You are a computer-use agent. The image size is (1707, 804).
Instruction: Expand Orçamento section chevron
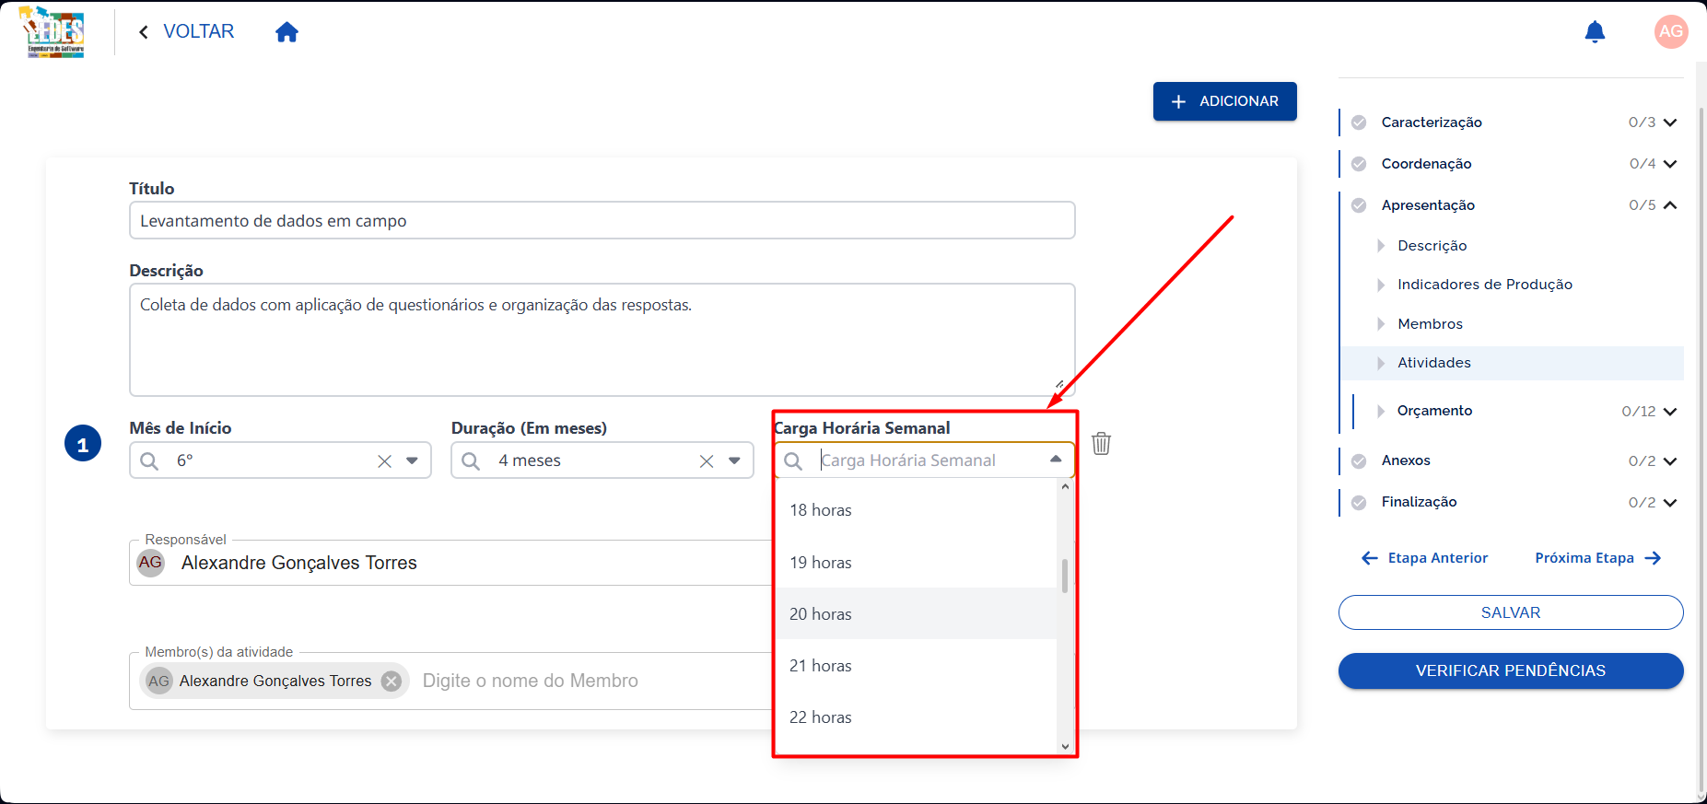click(1670, 412)
